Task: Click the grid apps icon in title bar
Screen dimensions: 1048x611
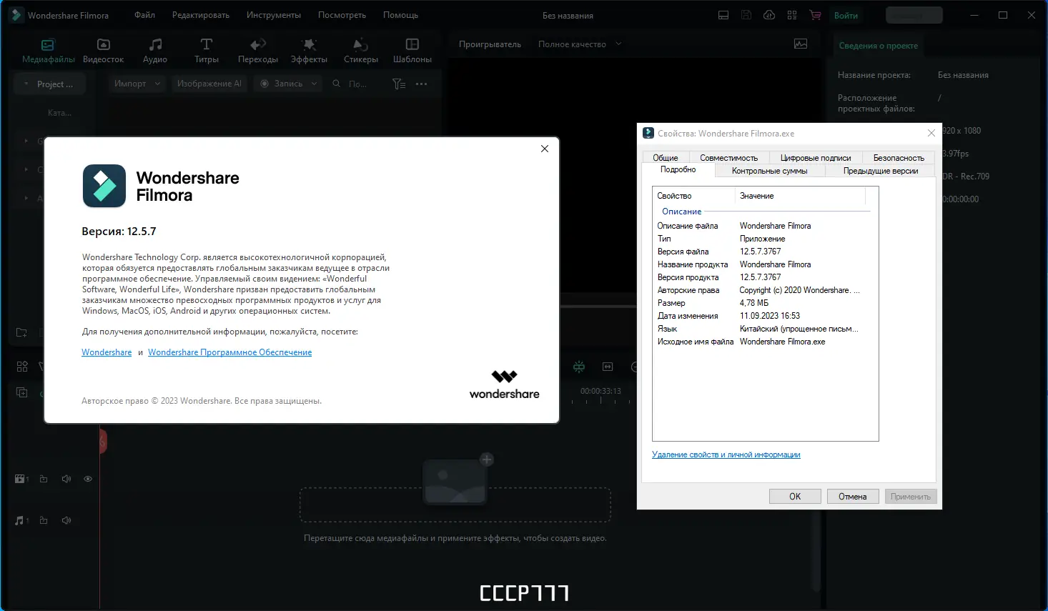Action: point(792,15)
